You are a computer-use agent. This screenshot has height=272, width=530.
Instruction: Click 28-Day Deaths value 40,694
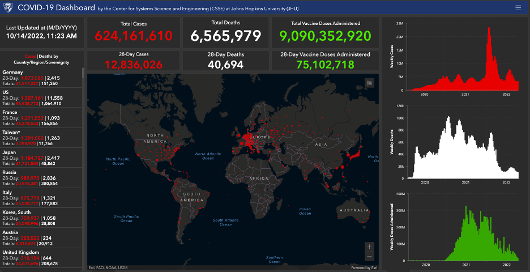coord(226,64)
